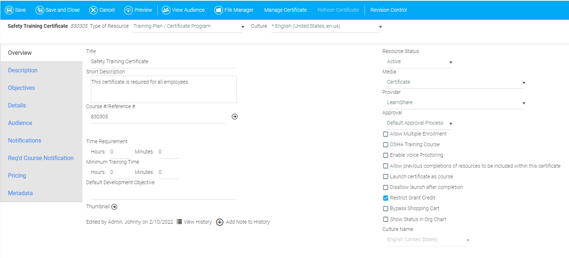The height and width of the screenshot is (258, 569).
Task: Click the Cancel X icon
Action: (x=93, y=10)
